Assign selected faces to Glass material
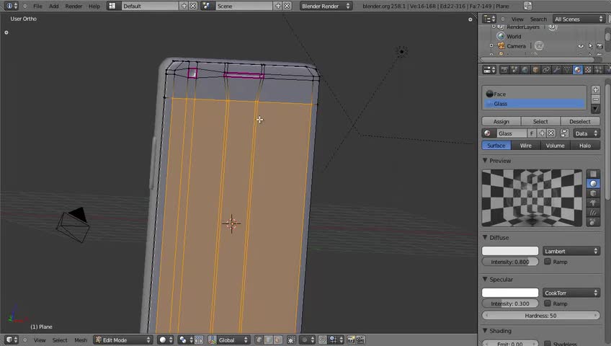The image size is (611, 346). tap(501, 121)
